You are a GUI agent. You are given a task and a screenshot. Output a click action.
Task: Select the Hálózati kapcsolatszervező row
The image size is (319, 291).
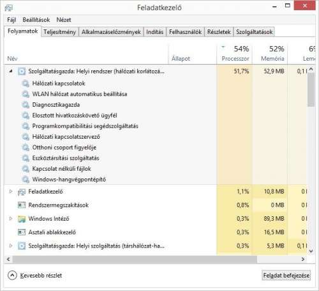click(x=156, y=137)
